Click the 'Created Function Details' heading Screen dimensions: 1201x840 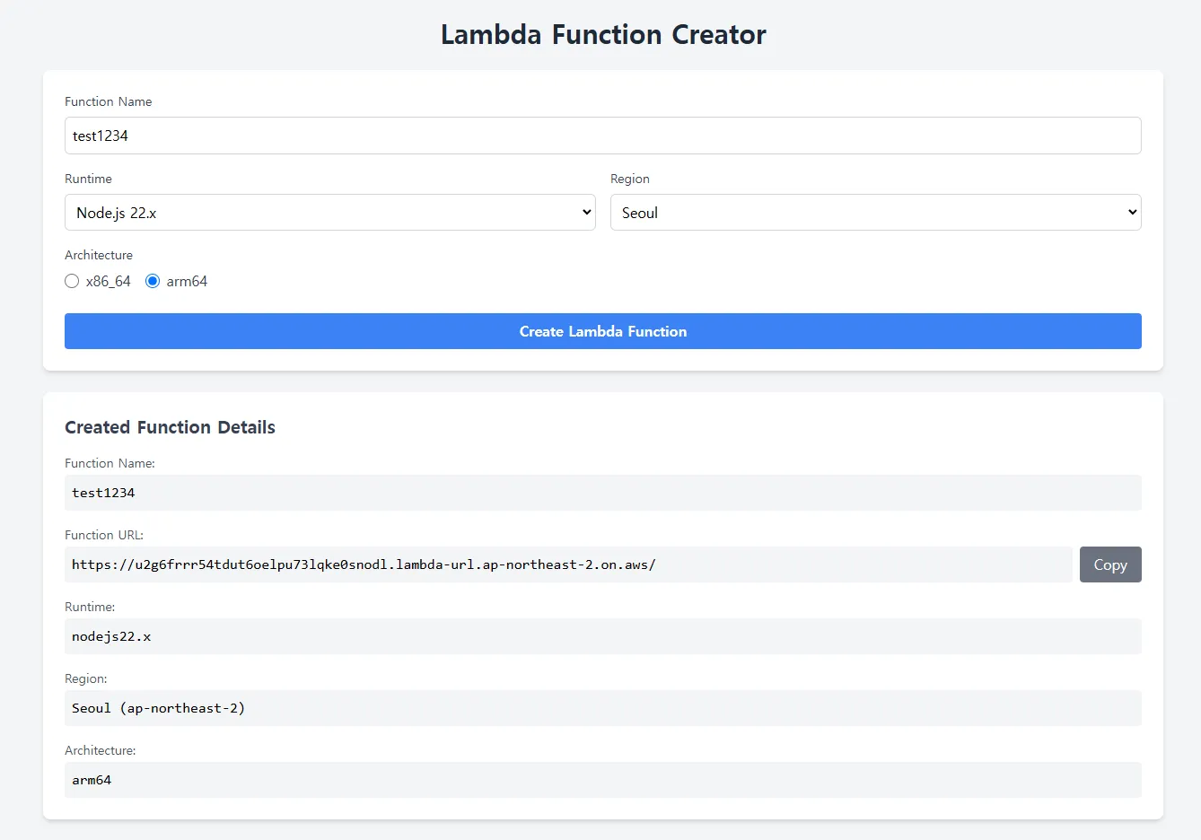coord(170,427)
